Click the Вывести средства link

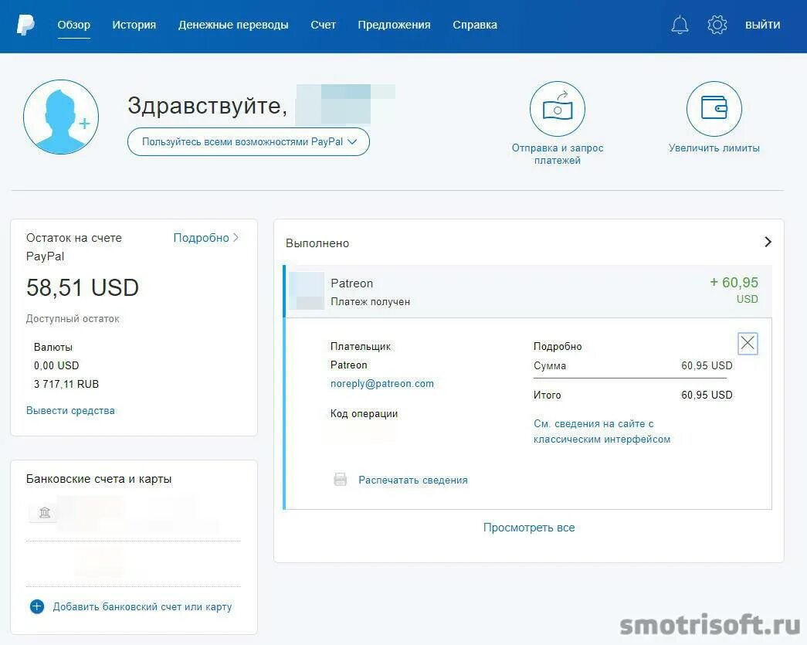(70, 410)
